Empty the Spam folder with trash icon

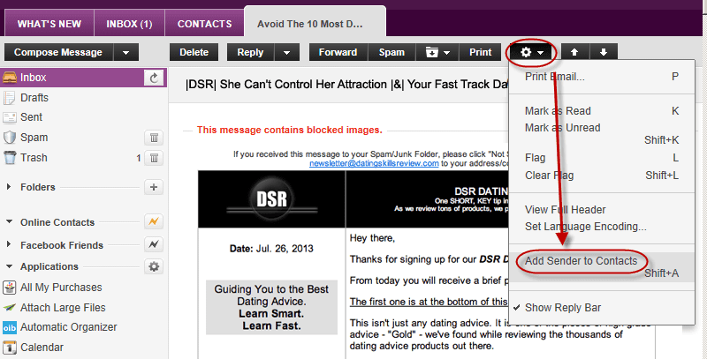tap(154, 138)
